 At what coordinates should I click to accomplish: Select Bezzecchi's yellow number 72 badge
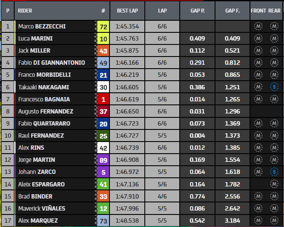tap(103, 27)
